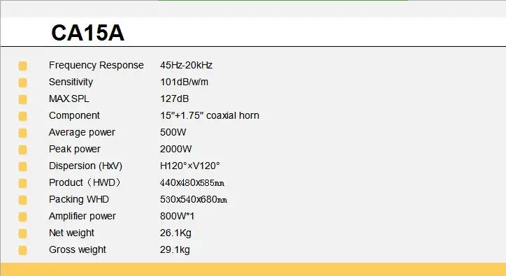The height and width of the screenshot is (276, 506).
Task: Click the 440x480x585mm product dimensions
Action: coord(192,182)
